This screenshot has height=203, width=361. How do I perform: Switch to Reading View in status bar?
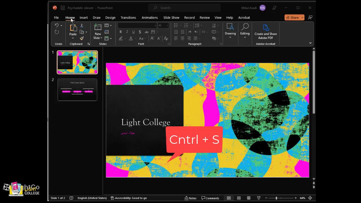249,198
